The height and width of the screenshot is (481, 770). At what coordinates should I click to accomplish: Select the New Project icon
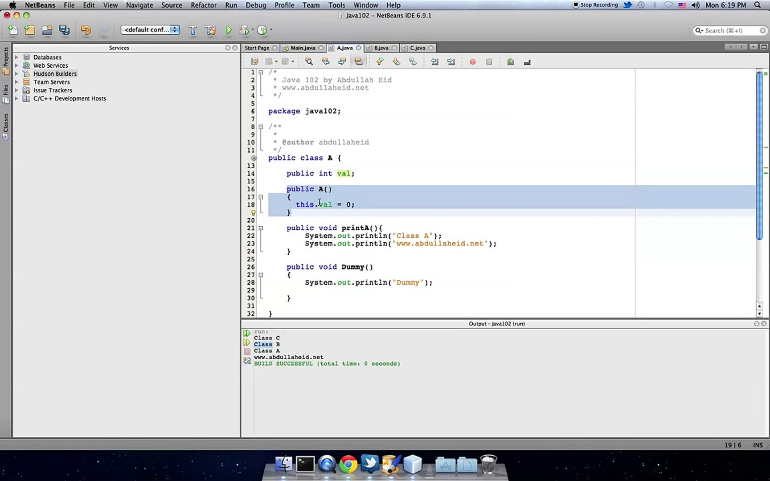coord(29,30)
